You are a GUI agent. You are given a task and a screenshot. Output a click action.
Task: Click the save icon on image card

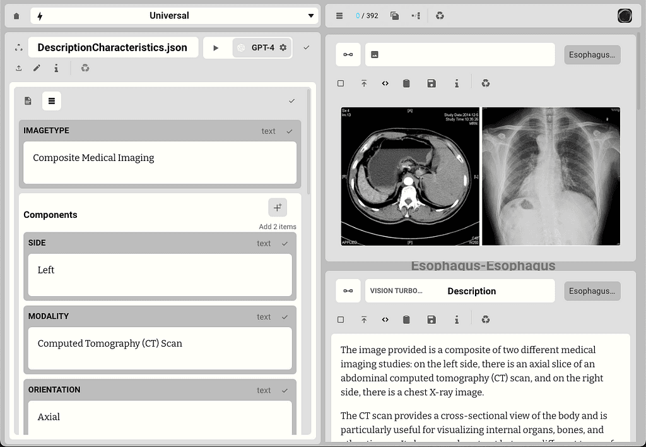(432, 83)
